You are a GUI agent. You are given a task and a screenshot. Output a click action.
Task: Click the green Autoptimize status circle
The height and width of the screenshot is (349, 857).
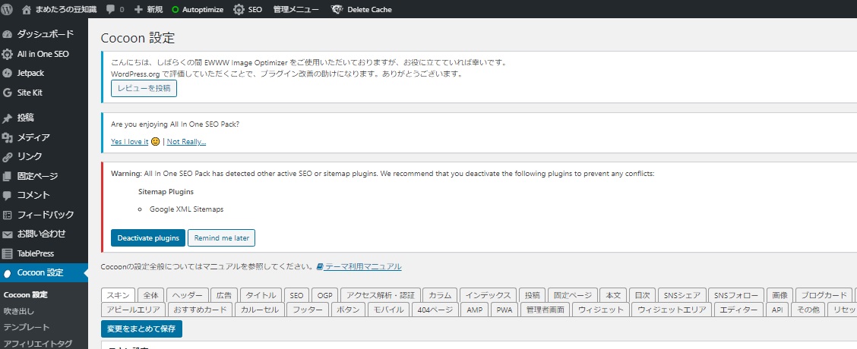coord(175,9)
